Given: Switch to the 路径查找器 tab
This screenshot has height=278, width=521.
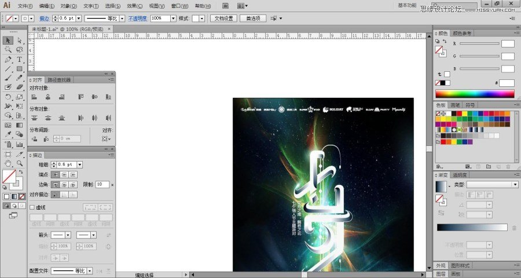Looking at the screenshot, I should click(x=59, y=80).
